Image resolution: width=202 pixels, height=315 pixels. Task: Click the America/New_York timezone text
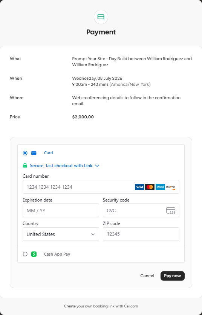point(130,84)
